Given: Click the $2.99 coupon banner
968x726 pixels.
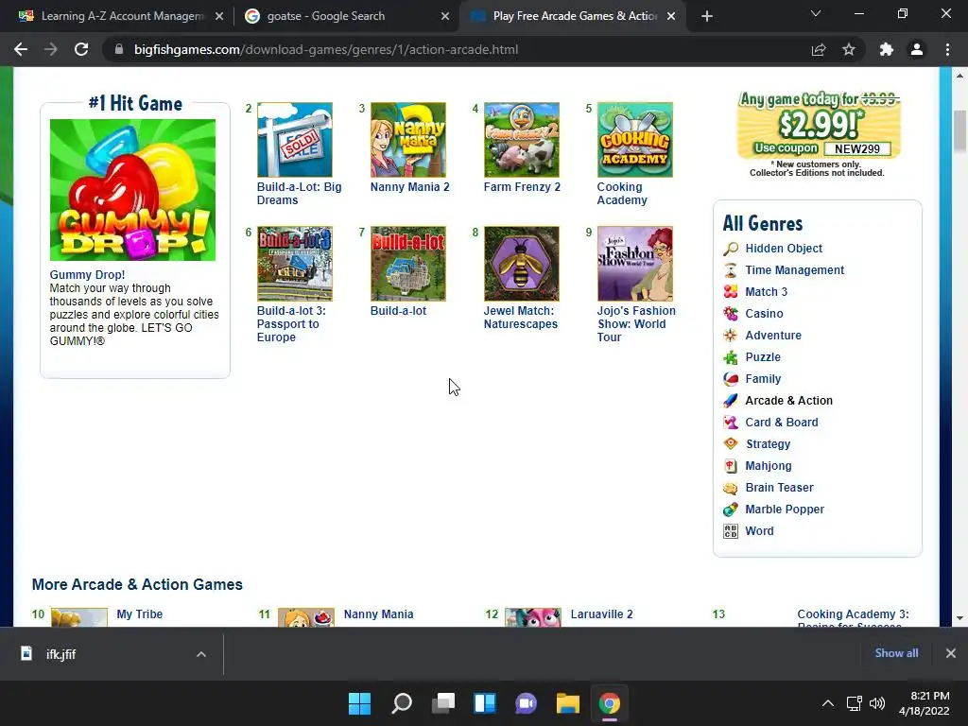Looking at the screenshot, I should point(819,125).
